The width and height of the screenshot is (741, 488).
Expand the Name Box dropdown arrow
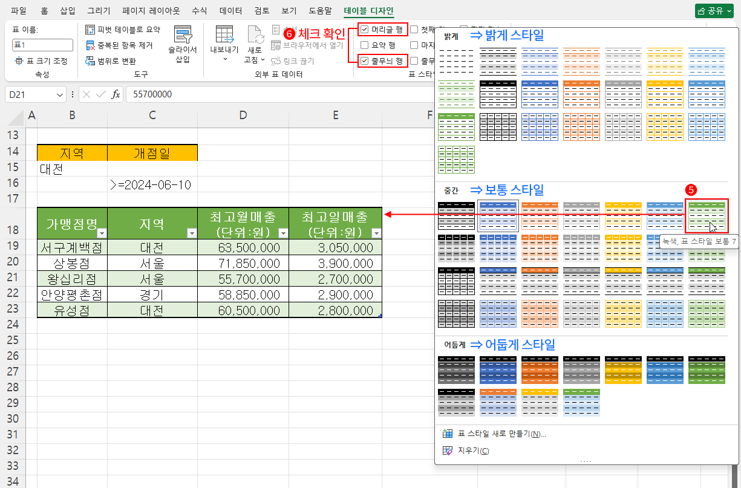point(60,94)
